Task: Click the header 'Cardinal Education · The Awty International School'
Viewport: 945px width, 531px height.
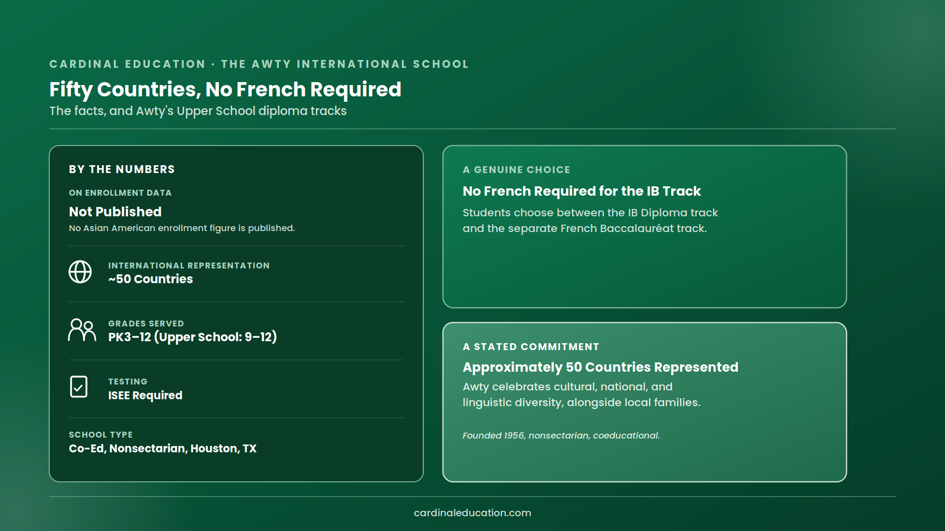Action: tap(259, 64)
